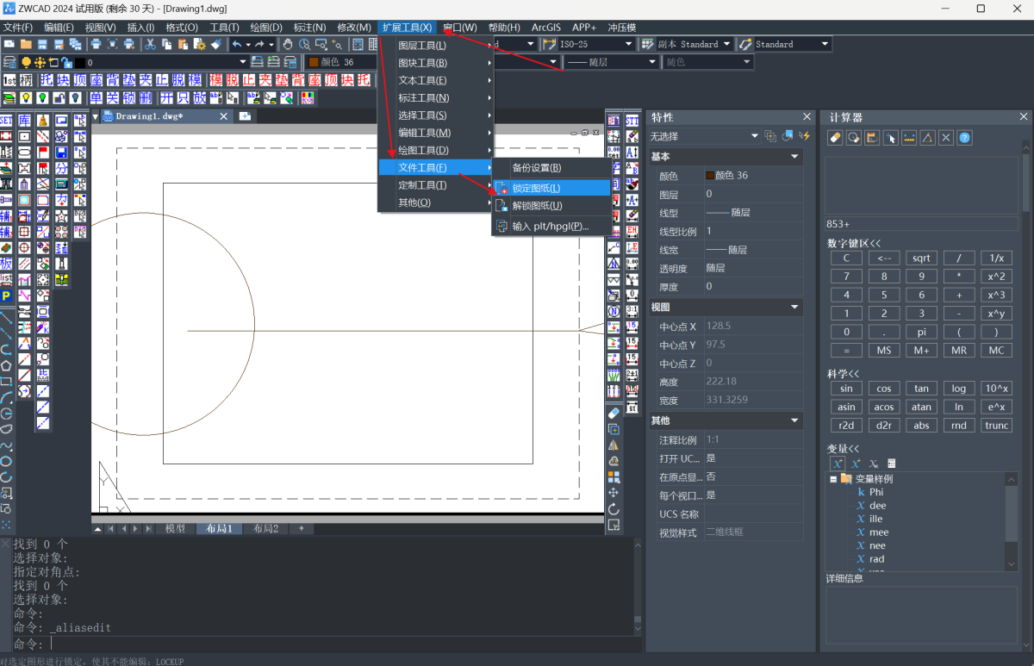Switch to 布局2 layout tab
Viewport: 1034px width, 666px height.
[265, 528]
